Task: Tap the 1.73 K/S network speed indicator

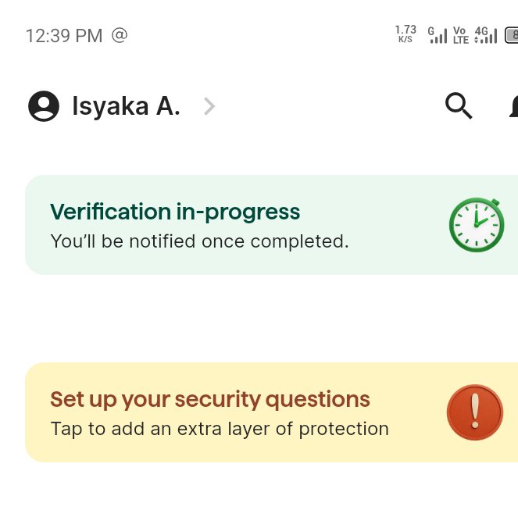Action: pos(405,34)
